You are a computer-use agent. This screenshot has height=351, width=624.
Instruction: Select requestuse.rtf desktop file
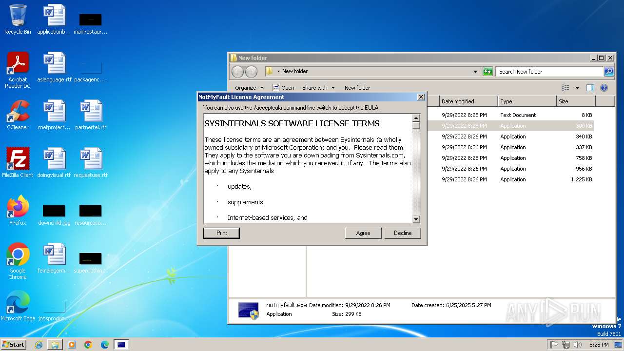tap(91, 163)
